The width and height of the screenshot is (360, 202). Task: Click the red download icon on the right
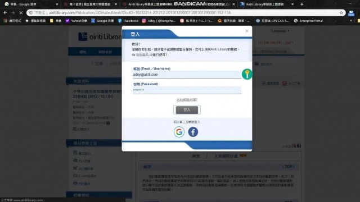pyautogui.click(x=285, y=84)
